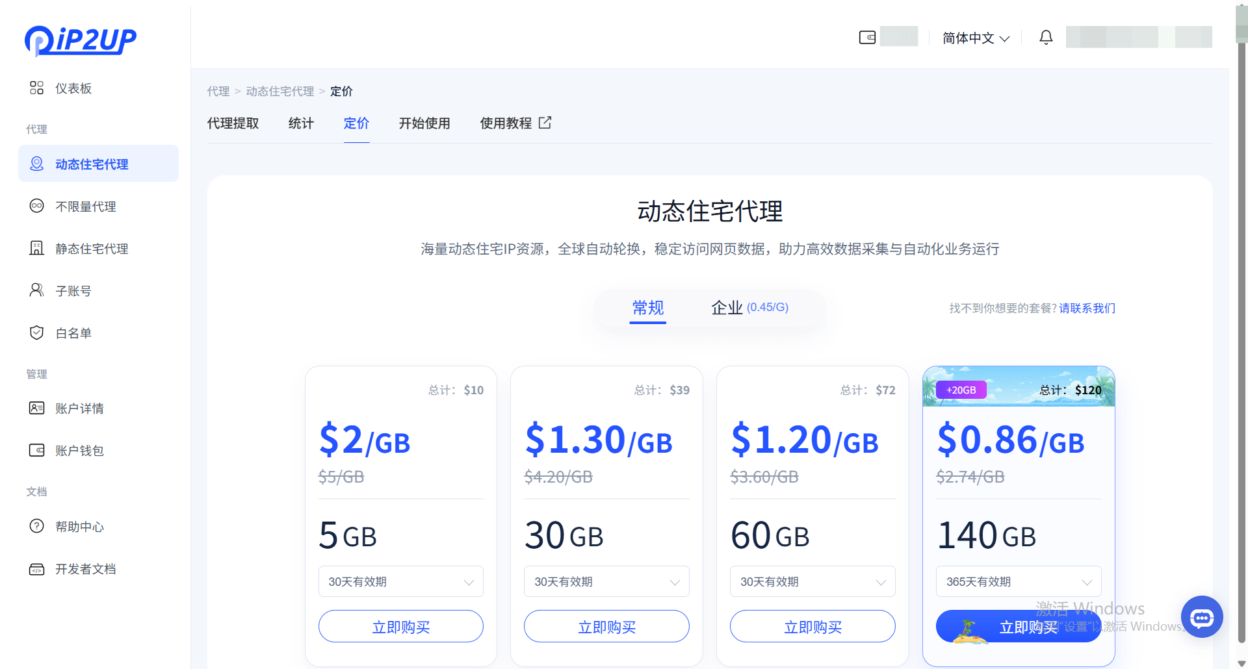
Task: Click the crossed-out $3.60/GB price
Action: (764, 477)
